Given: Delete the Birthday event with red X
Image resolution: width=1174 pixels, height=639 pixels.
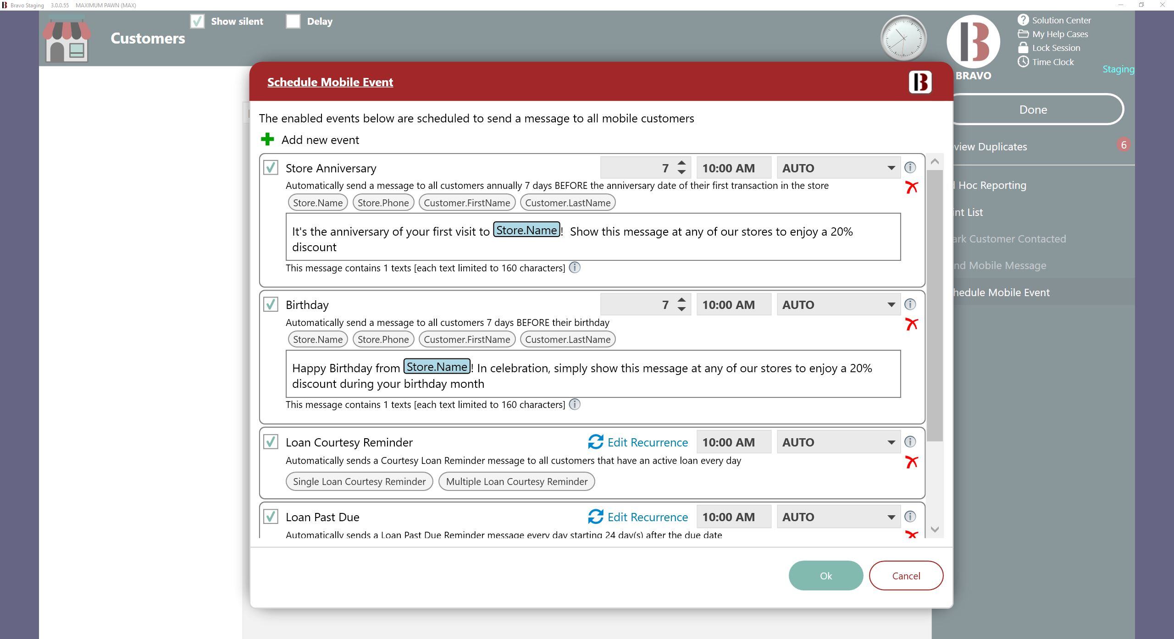Looking at the screenshot, I should coord(911,324).
